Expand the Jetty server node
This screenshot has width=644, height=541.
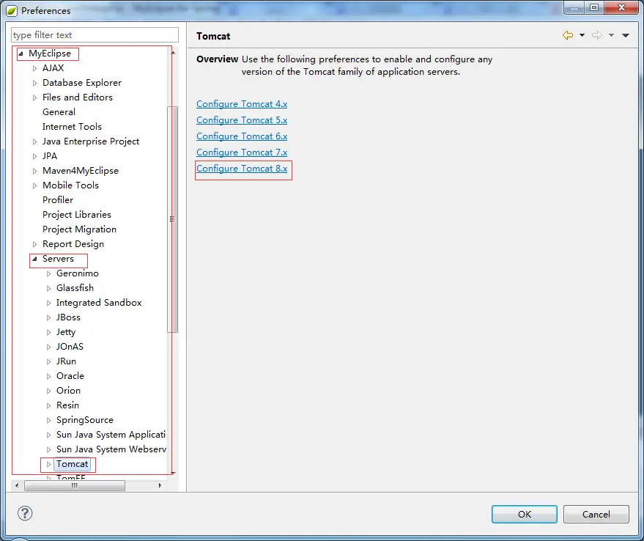point(49,332)
